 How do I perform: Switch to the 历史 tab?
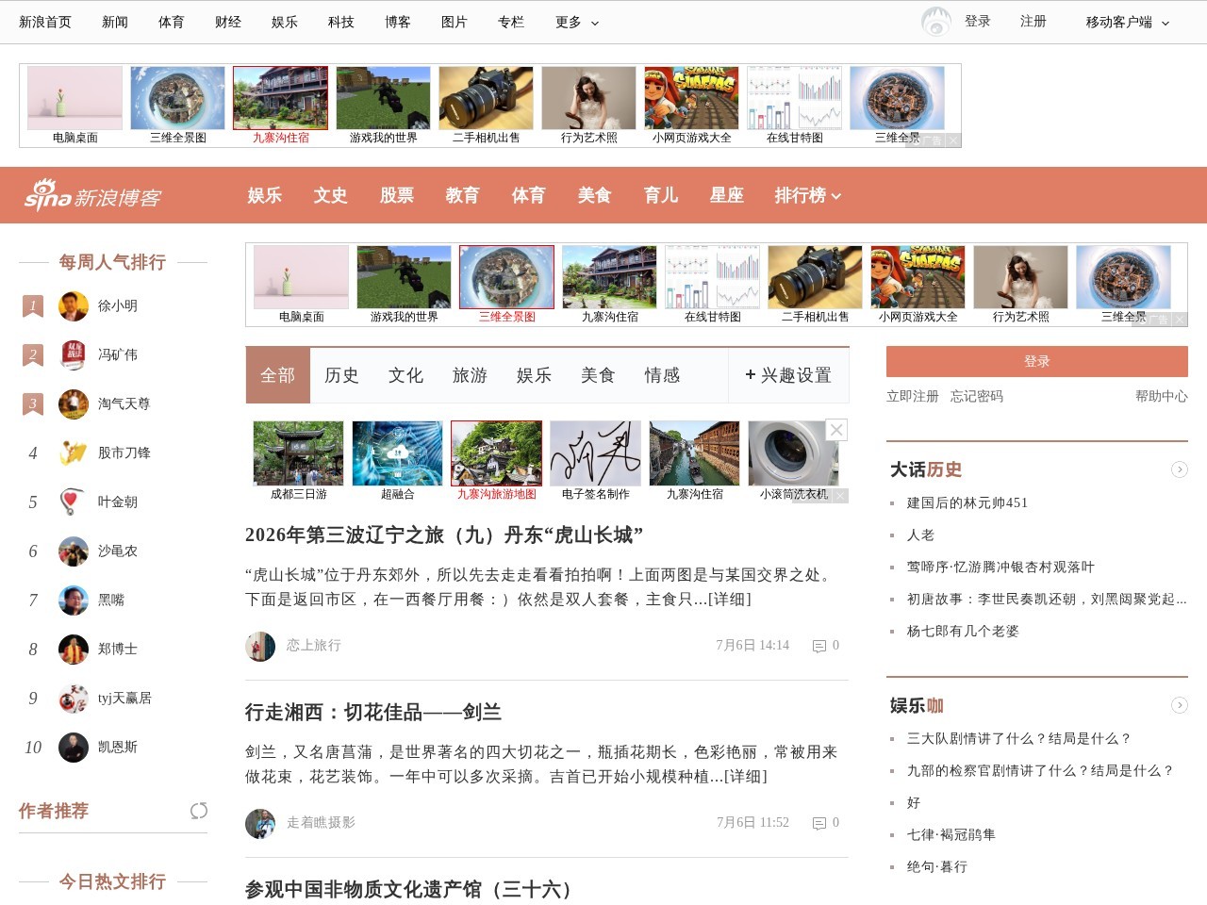[341, 375]
